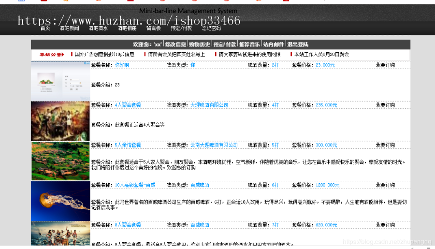
Task: Click price 1200.000元
Action: click(327, 185)
